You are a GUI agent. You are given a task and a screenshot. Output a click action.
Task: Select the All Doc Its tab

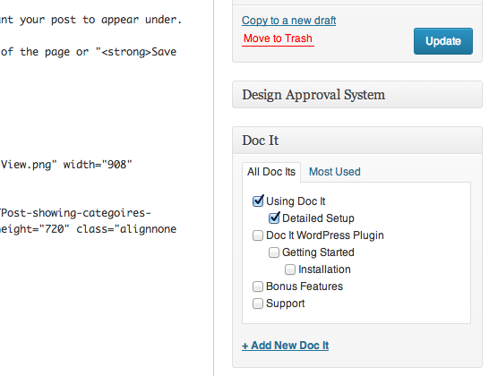click(x=271, y=172)
